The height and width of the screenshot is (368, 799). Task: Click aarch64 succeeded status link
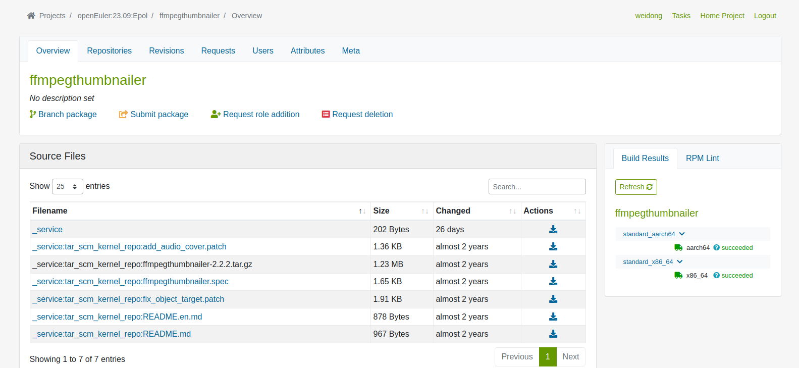[737, 248]
